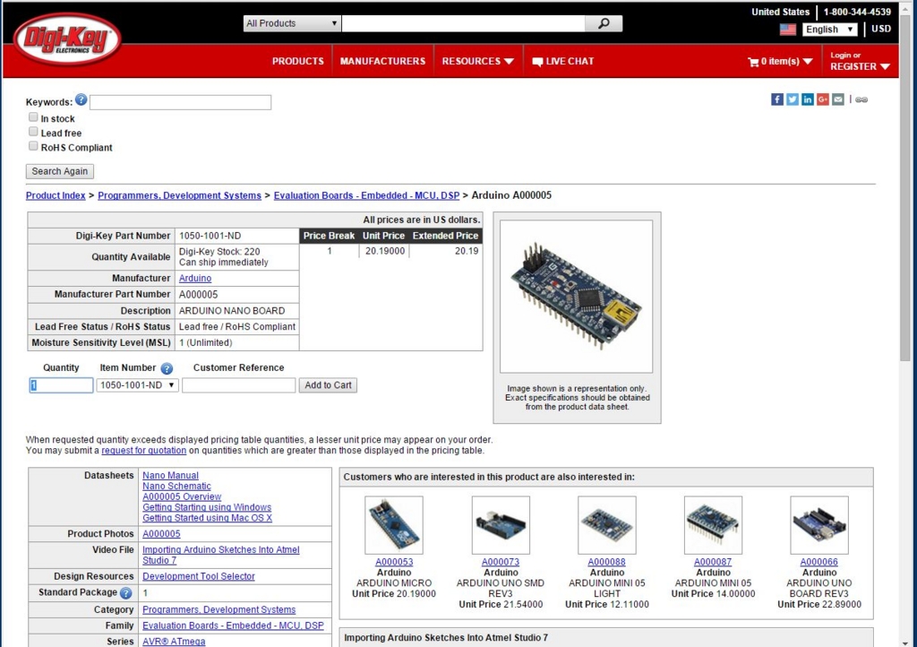
Task: Click the Keywords help question mark icon
Action: click(81, 100)
